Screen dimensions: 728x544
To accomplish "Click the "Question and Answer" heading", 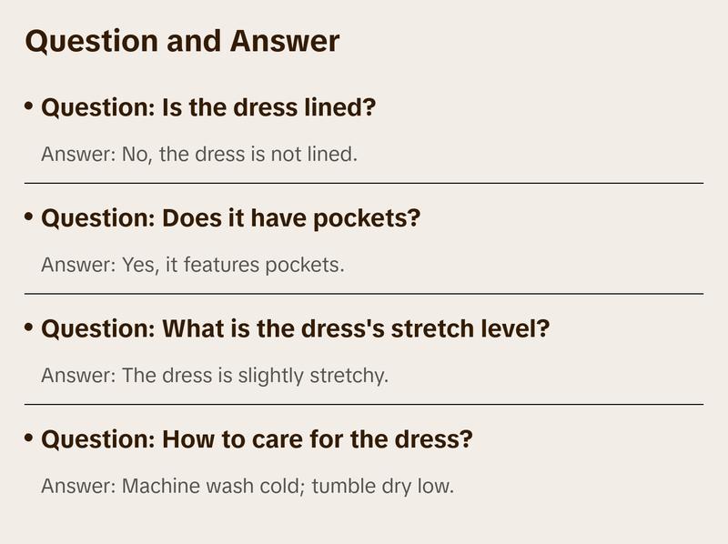I will (x=182, y=41).
